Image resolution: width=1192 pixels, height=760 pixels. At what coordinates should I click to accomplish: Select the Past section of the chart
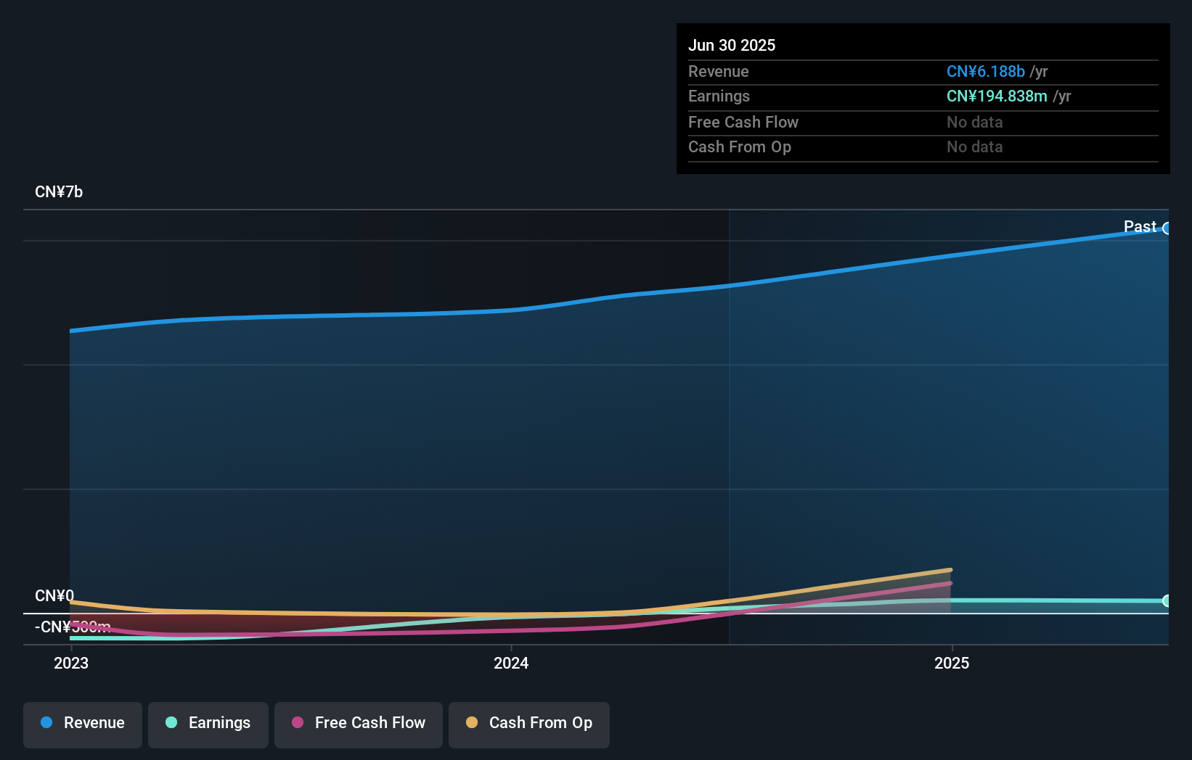tap(944, 421)
